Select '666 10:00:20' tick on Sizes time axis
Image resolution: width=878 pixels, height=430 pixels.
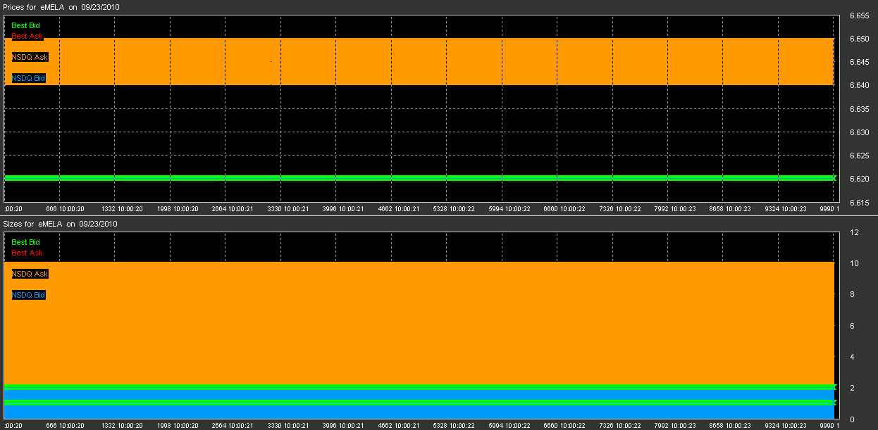pyautogui.click(x=65, y=426)
